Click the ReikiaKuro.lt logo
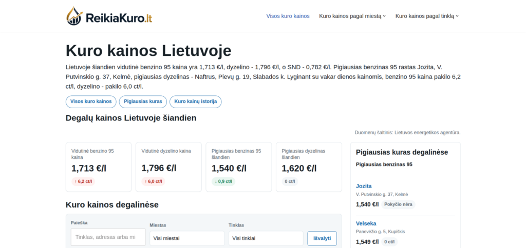This screenshot has height=248, width=526. coord(109,16)
